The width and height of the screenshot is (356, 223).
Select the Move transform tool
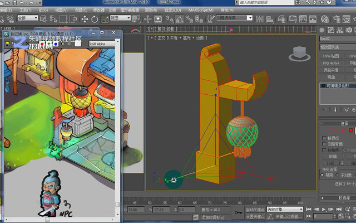pos(85,19)
